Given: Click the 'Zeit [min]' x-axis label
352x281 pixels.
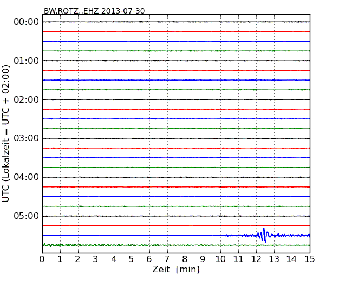Looking at the screenshot, I should point(175,270).
